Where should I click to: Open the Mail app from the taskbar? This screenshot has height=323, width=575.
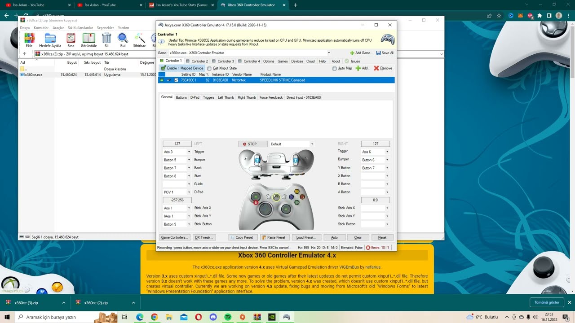click(184, 317)
